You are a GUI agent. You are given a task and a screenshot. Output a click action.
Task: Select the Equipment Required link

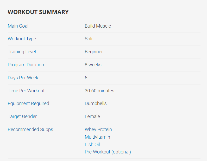(x=28, y=104)
